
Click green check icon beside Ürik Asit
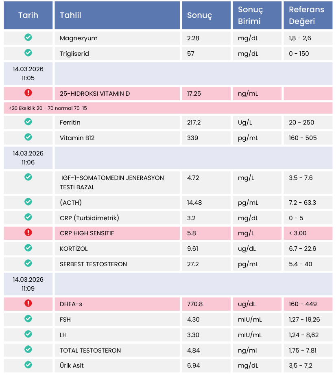pyautogui.click(x=28, y=365)
